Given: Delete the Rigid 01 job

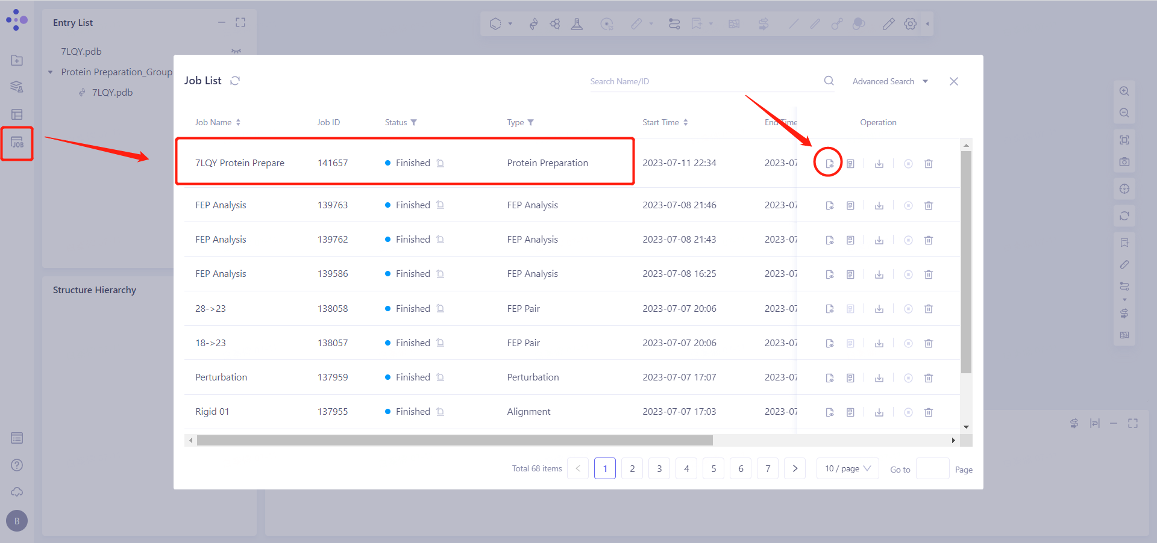Looking at the screenshot, I should pos(929,412).
